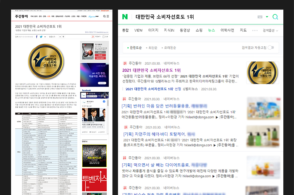
Task: Increase article font size with plus button
Action: point(63,36)
